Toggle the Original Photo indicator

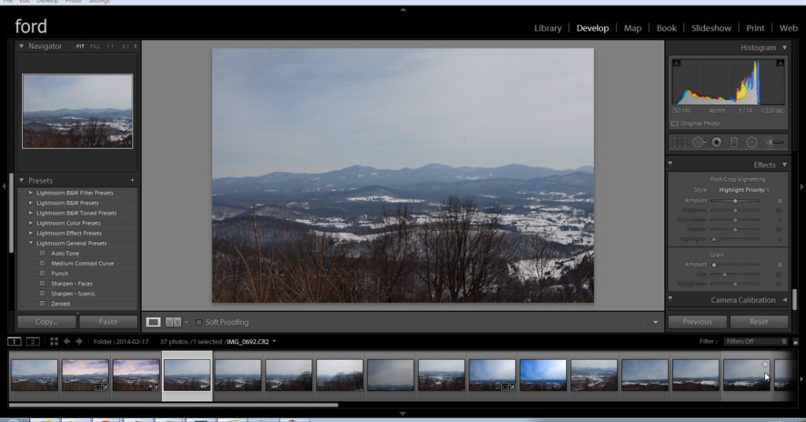pyautogui.click(x=675, y=124)
